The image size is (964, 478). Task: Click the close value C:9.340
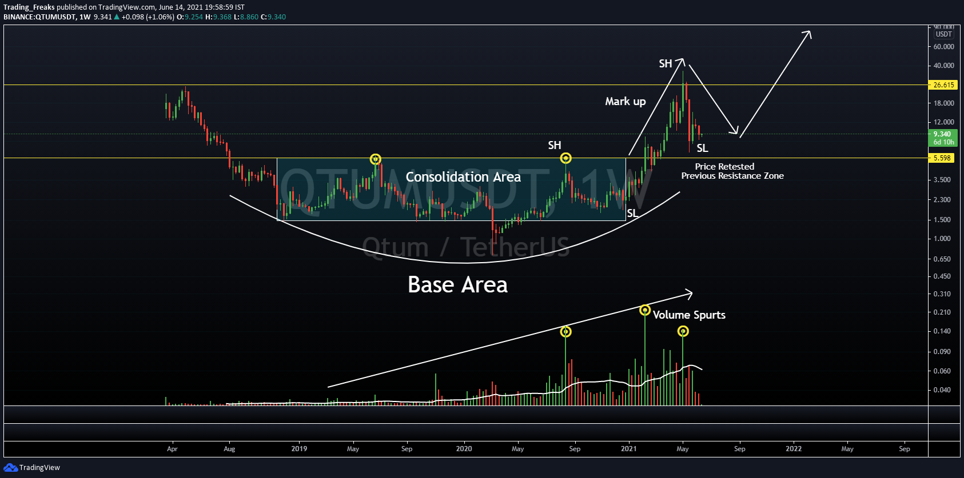point(273,17)
